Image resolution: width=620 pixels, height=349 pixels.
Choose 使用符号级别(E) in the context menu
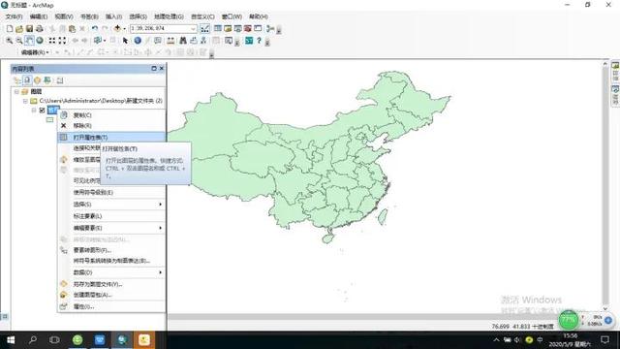111,192
